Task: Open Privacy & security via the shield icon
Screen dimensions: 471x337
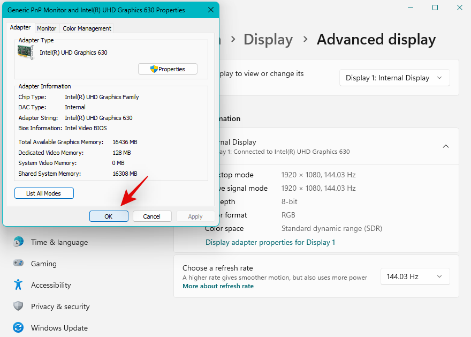Action: pos(18,306)
